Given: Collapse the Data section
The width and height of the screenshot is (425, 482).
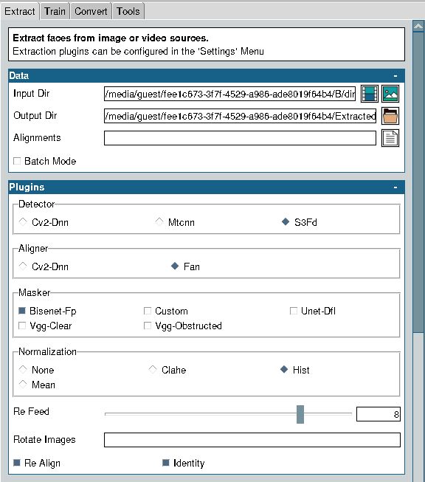Looking at the screenshot, I should click(395, 75).
